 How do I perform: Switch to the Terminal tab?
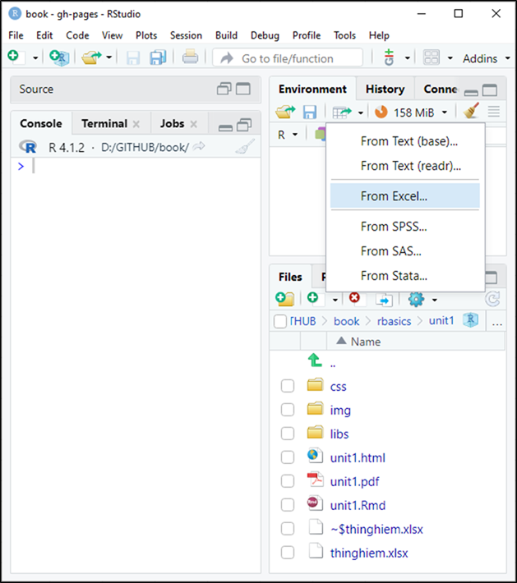[x=104, y=123]
